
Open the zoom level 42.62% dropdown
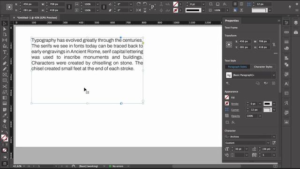tap(24, 166)
